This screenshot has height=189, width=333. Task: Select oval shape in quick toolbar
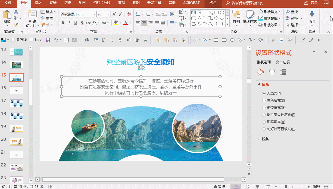232,40
